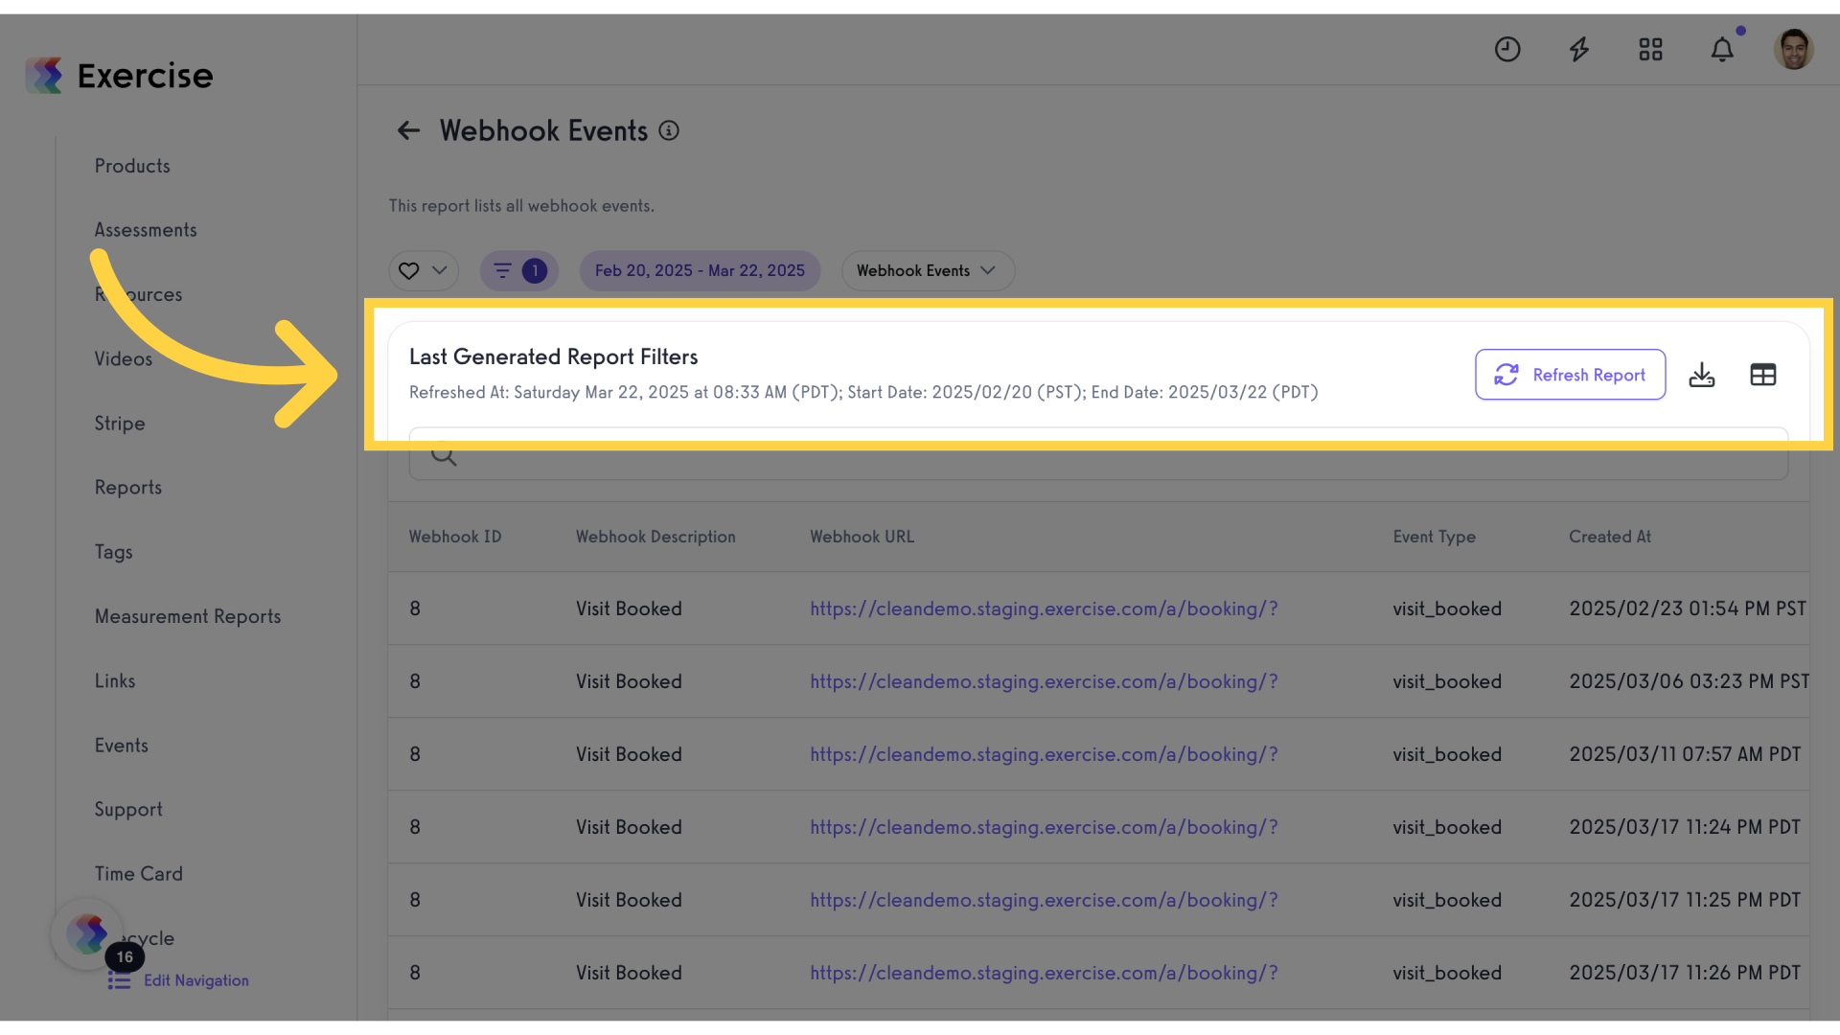Open the user profile avatar

pos(1793,49)
